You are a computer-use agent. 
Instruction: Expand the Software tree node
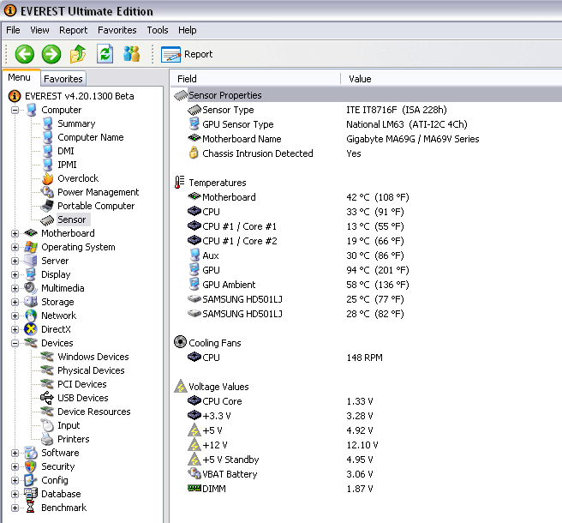[15, 453]
